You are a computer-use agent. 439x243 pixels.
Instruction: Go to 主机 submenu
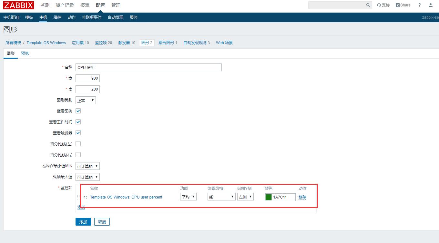click(43, 17)
